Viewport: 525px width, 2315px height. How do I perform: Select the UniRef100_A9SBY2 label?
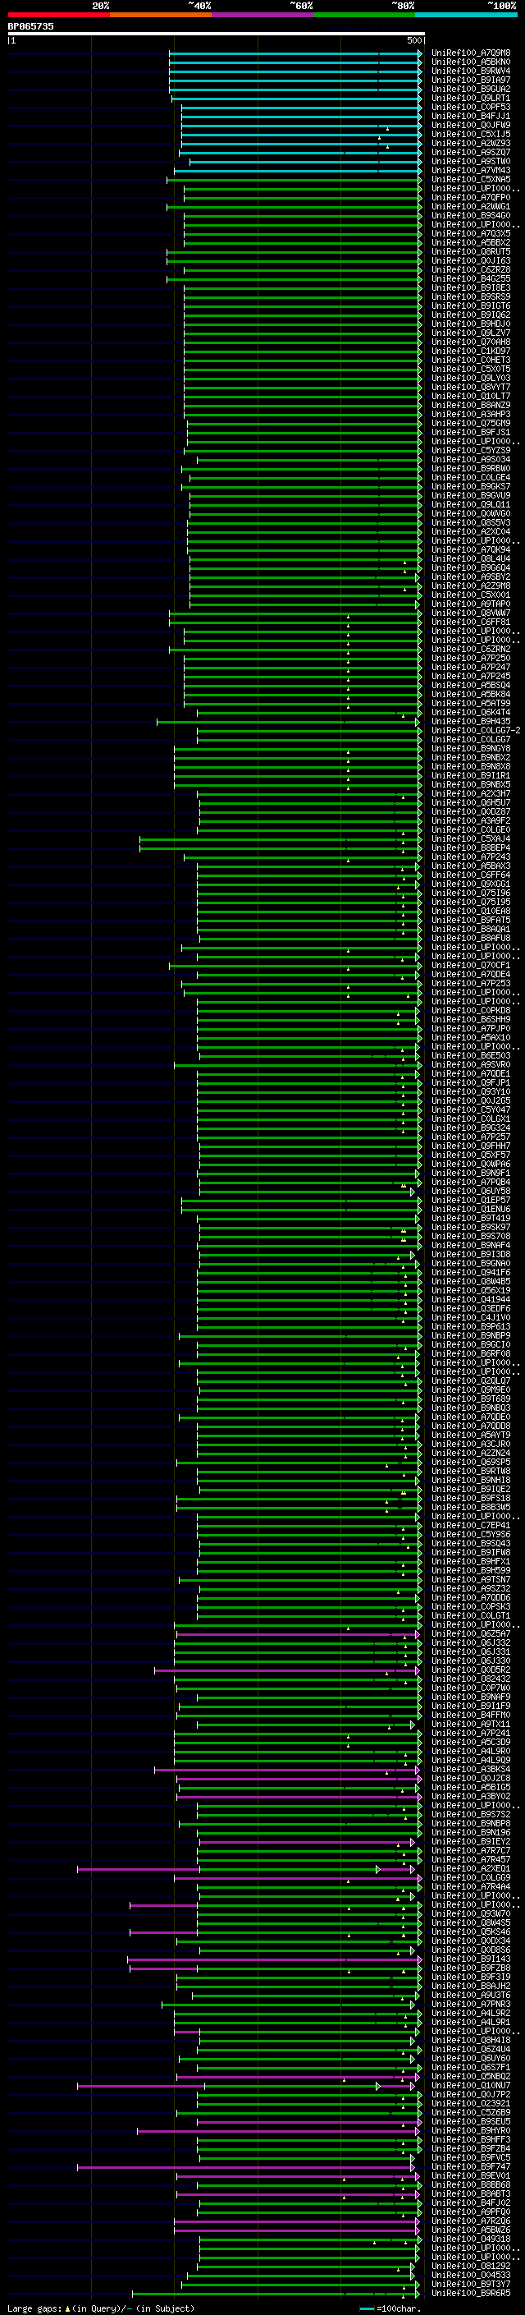tap(471, 576)
